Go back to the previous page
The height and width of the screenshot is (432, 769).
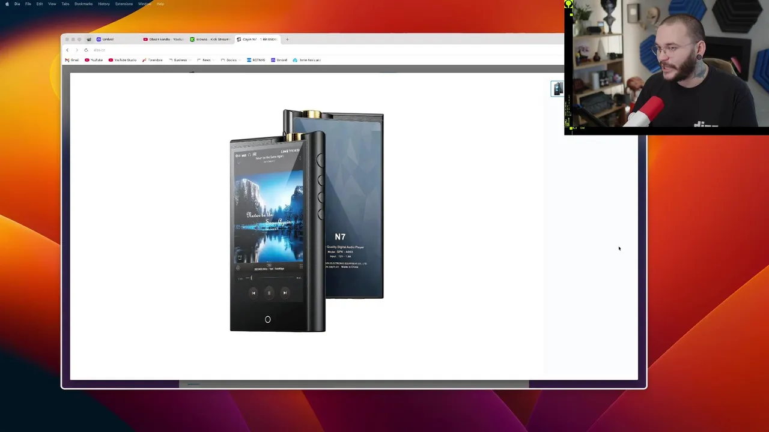67,50
